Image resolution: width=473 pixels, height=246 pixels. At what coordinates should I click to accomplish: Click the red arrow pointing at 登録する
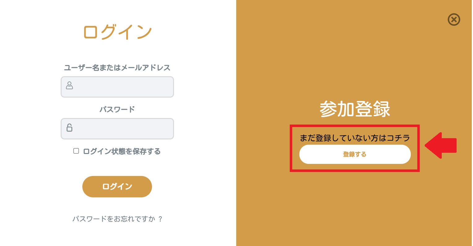440,145
